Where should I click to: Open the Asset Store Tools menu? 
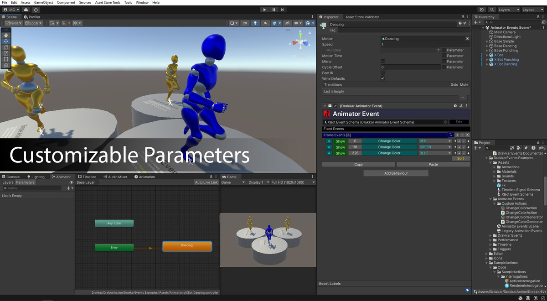tap(108, 3)
